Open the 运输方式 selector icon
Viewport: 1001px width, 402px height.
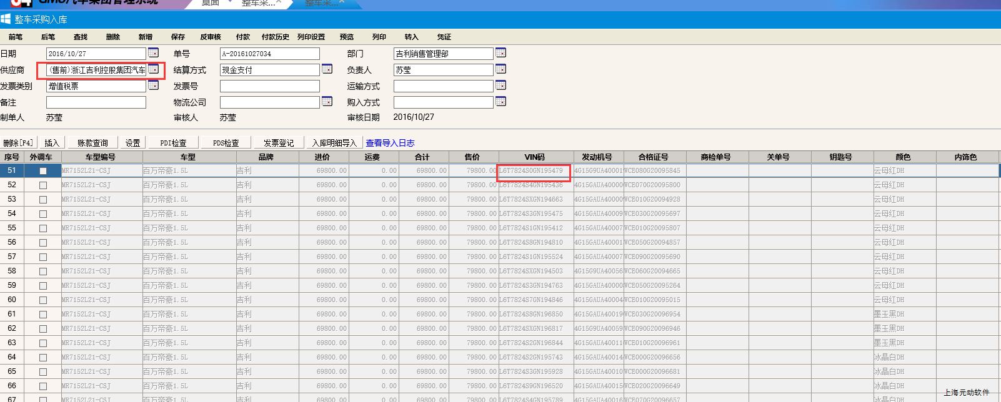(500, 86)
